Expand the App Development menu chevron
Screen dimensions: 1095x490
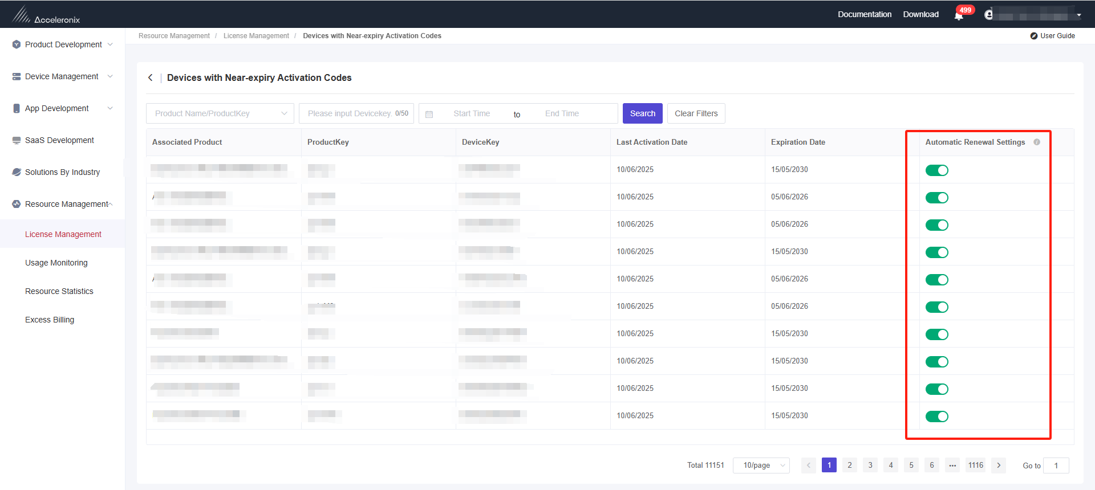point(110,108)
